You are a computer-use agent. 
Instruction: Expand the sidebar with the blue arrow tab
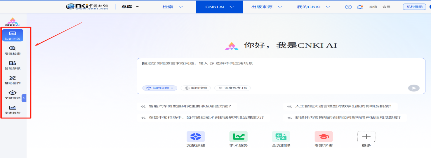tap(24, 98)
